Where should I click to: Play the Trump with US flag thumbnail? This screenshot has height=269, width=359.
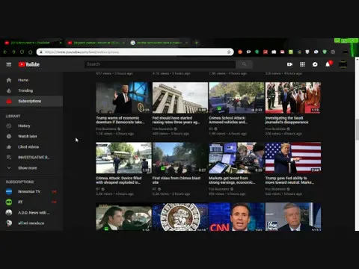(x=293, y=158)
